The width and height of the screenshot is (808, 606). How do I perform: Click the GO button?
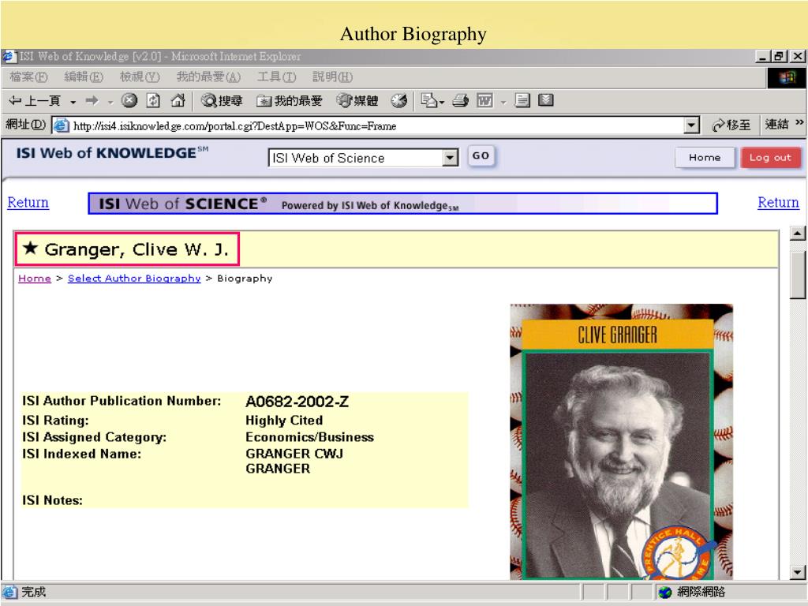tap(481, 155)
